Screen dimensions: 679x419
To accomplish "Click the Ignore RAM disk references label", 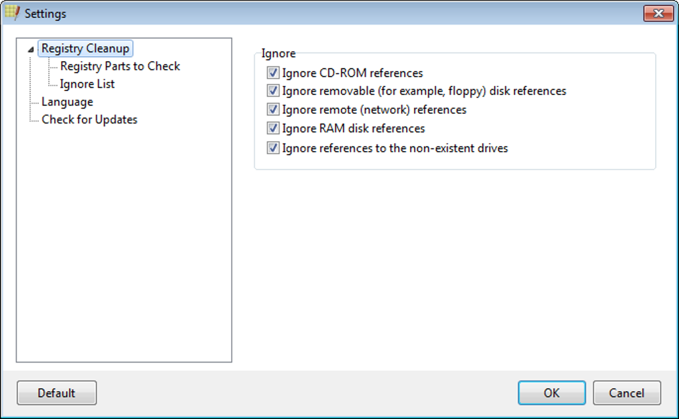I will (x=353, y=128).
